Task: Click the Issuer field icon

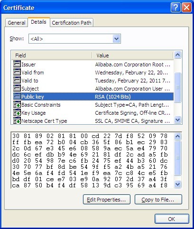Action: (x=17, y=64)
